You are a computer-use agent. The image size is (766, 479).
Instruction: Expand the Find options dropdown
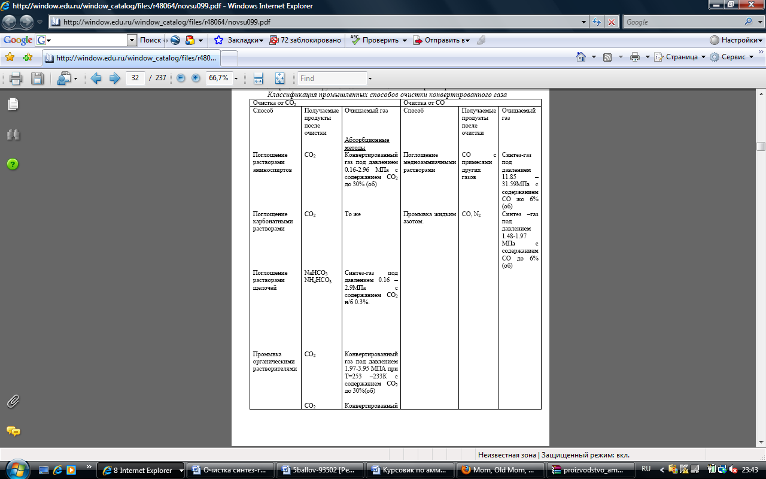point(370,78)
